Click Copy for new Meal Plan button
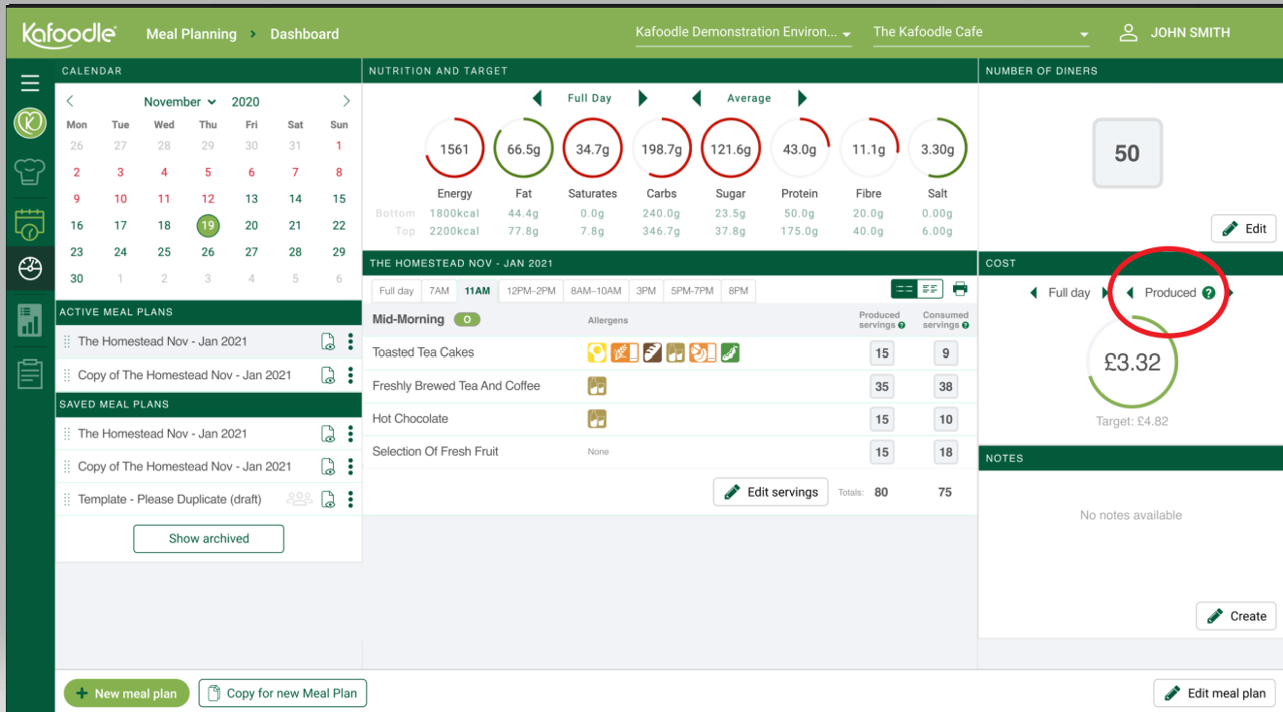 point(282,693)
